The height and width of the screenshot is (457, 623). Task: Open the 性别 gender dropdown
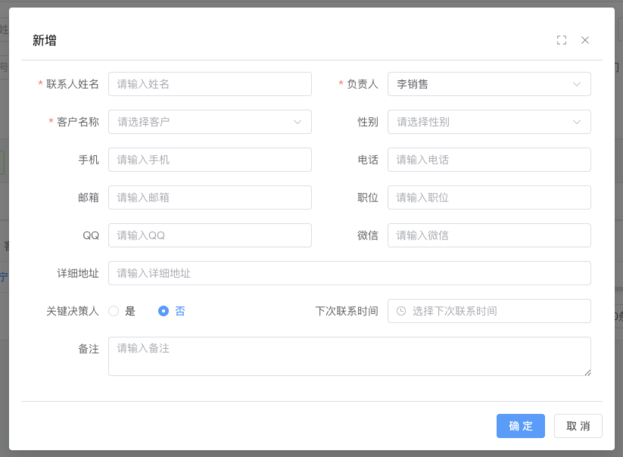pos(489,122)
